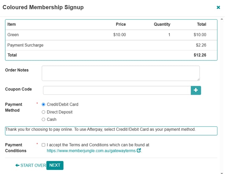
Task: Click the Total amount $12.26
Action: 200,55
